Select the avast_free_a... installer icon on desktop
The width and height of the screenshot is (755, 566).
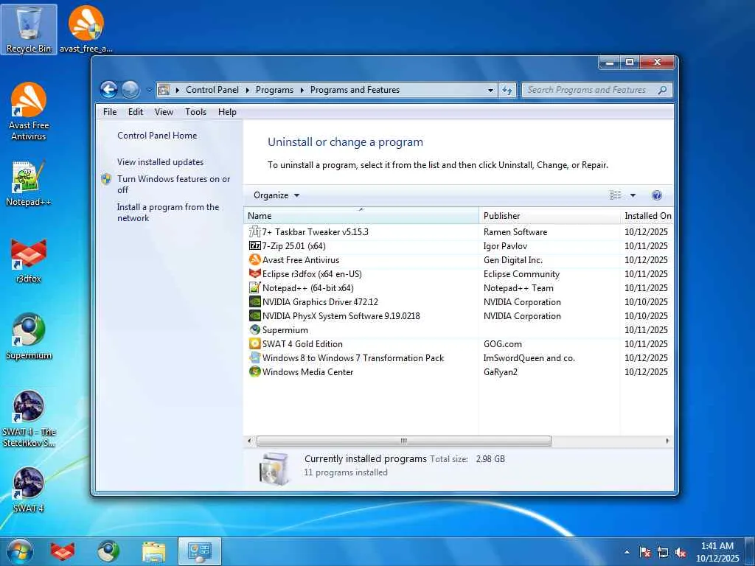coord(86,29)
